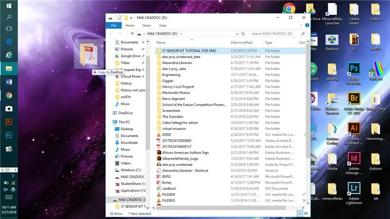Open Task View icon on taskbar
This screenshot has height=219, width=390.
[x=9, y=29]
